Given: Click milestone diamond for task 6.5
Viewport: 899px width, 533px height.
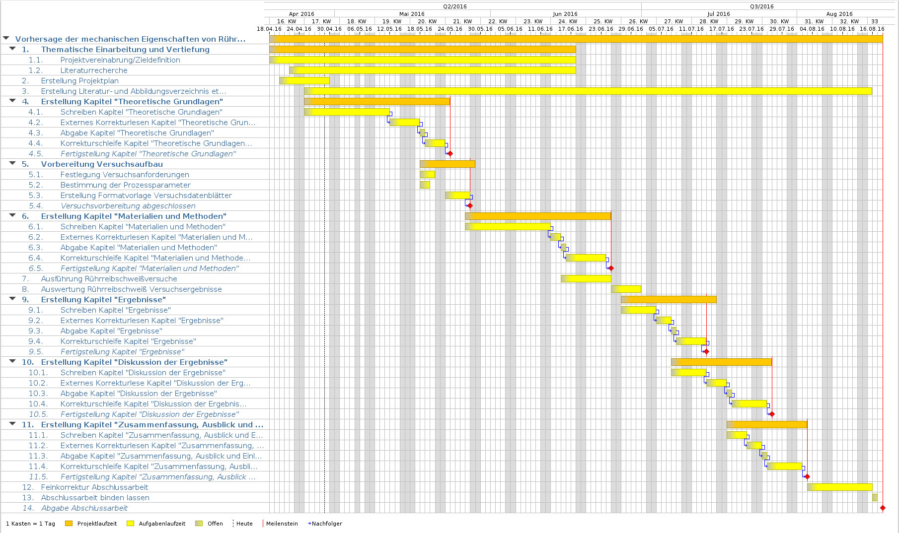Looking at the screenshot, I should [x=611, y=268].
